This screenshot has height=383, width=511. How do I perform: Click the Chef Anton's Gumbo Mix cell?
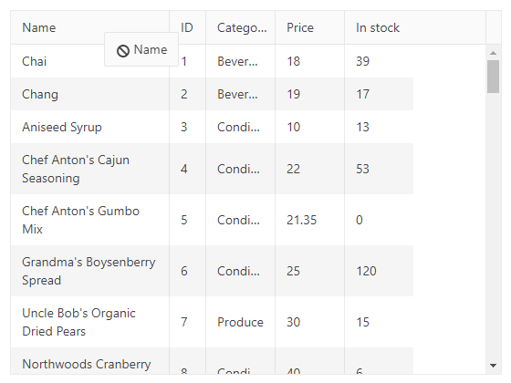90,220
